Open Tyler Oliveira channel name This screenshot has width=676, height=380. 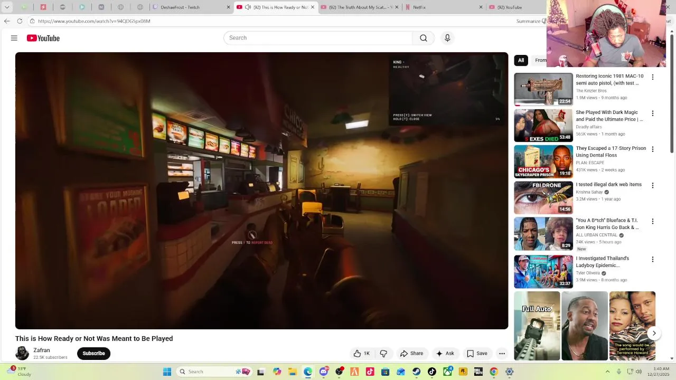coord(588,273)
